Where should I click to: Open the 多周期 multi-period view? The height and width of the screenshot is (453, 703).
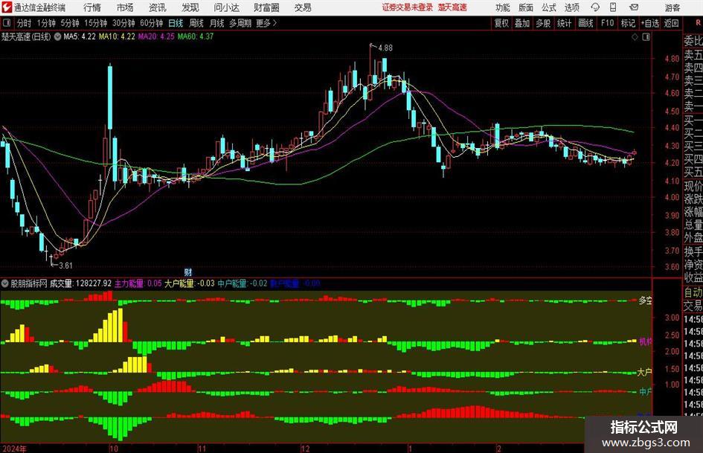click(240, 23)
